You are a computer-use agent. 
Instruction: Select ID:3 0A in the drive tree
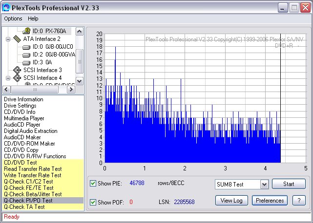[x=42, y=62]
